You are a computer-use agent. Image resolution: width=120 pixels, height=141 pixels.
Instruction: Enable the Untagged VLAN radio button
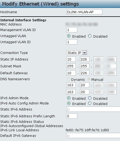pos(69,36)
